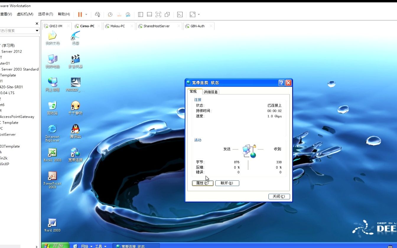Open the console view terminal icon
Screen dimensions: 397x248
(180, 14)
